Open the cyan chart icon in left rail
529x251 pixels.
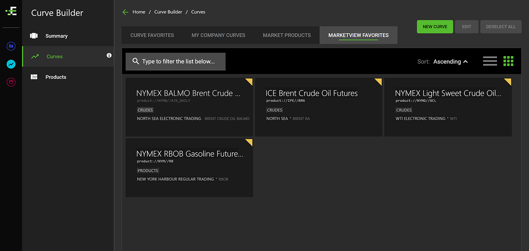(11, 64)
